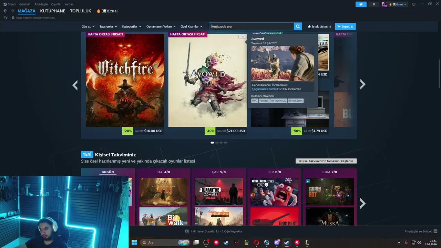Click Arkadaşlar ve Sohbet text
The image size is (441, 248).
click(x=418, y=231)
